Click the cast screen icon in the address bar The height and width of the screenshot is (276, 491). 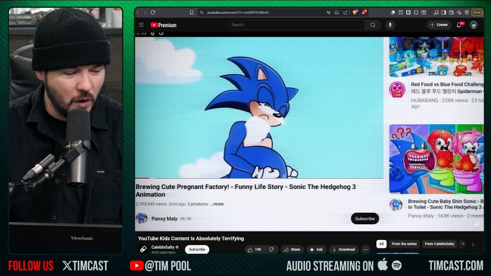(x=337, y=12)
